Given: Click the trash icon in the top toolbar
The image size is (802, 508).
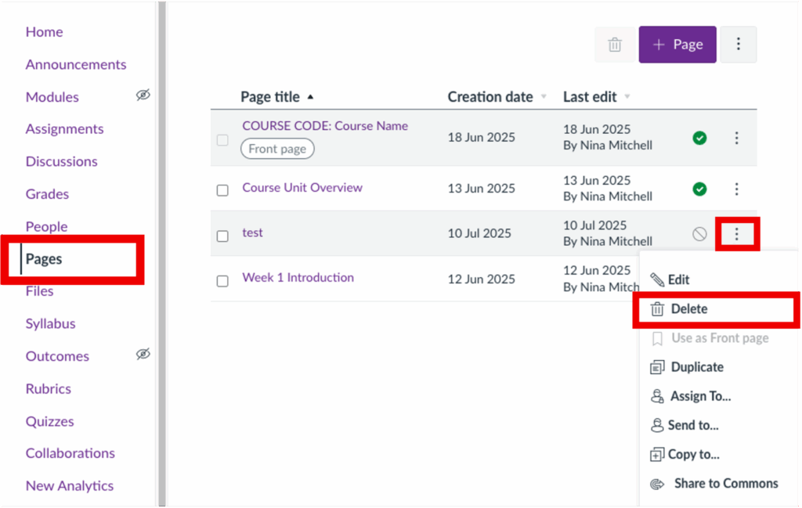Looking at the screenshot, I should coord(615,45).
